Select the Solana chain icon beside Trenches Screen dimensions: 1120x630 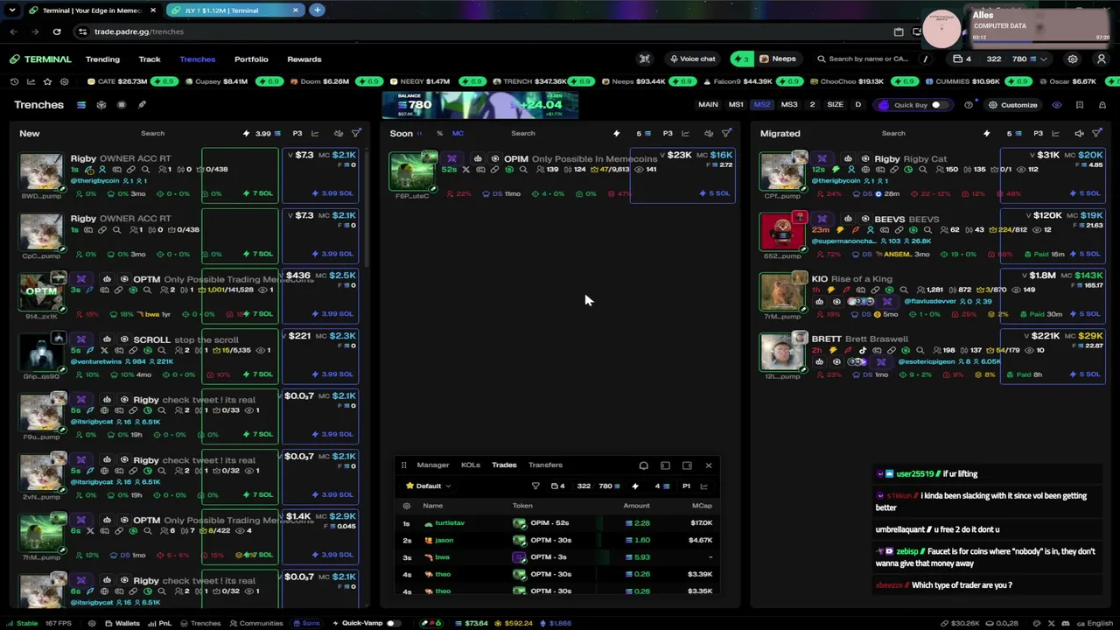click(81, 105)
